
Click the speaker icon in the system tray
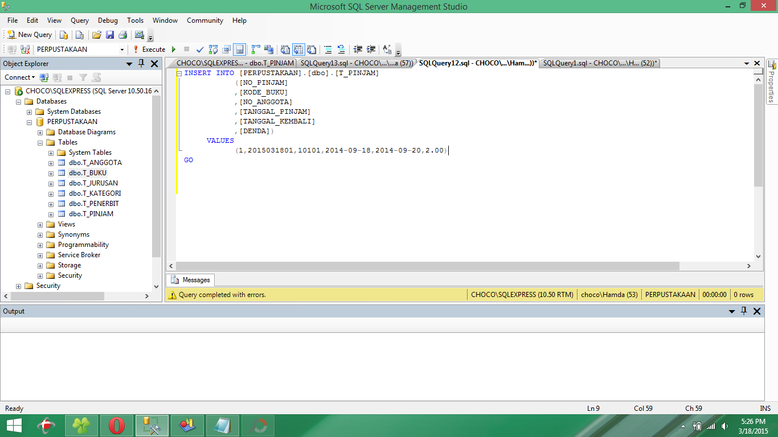[x=724, y=425]
